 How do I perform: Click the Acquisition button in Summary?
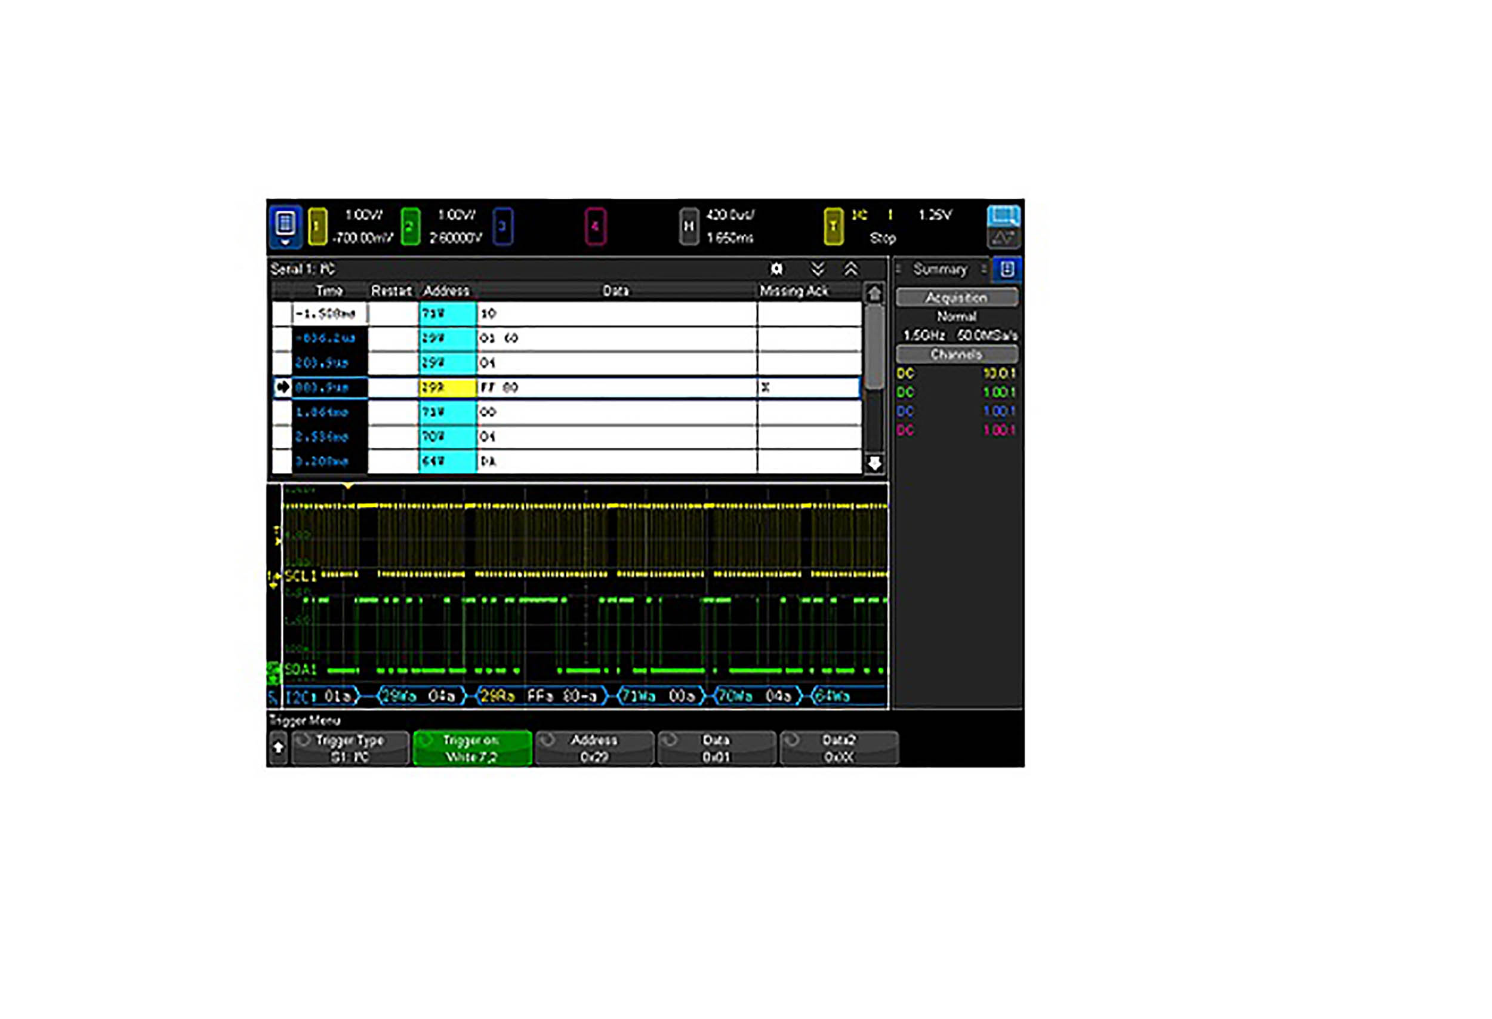coord(956,297)
